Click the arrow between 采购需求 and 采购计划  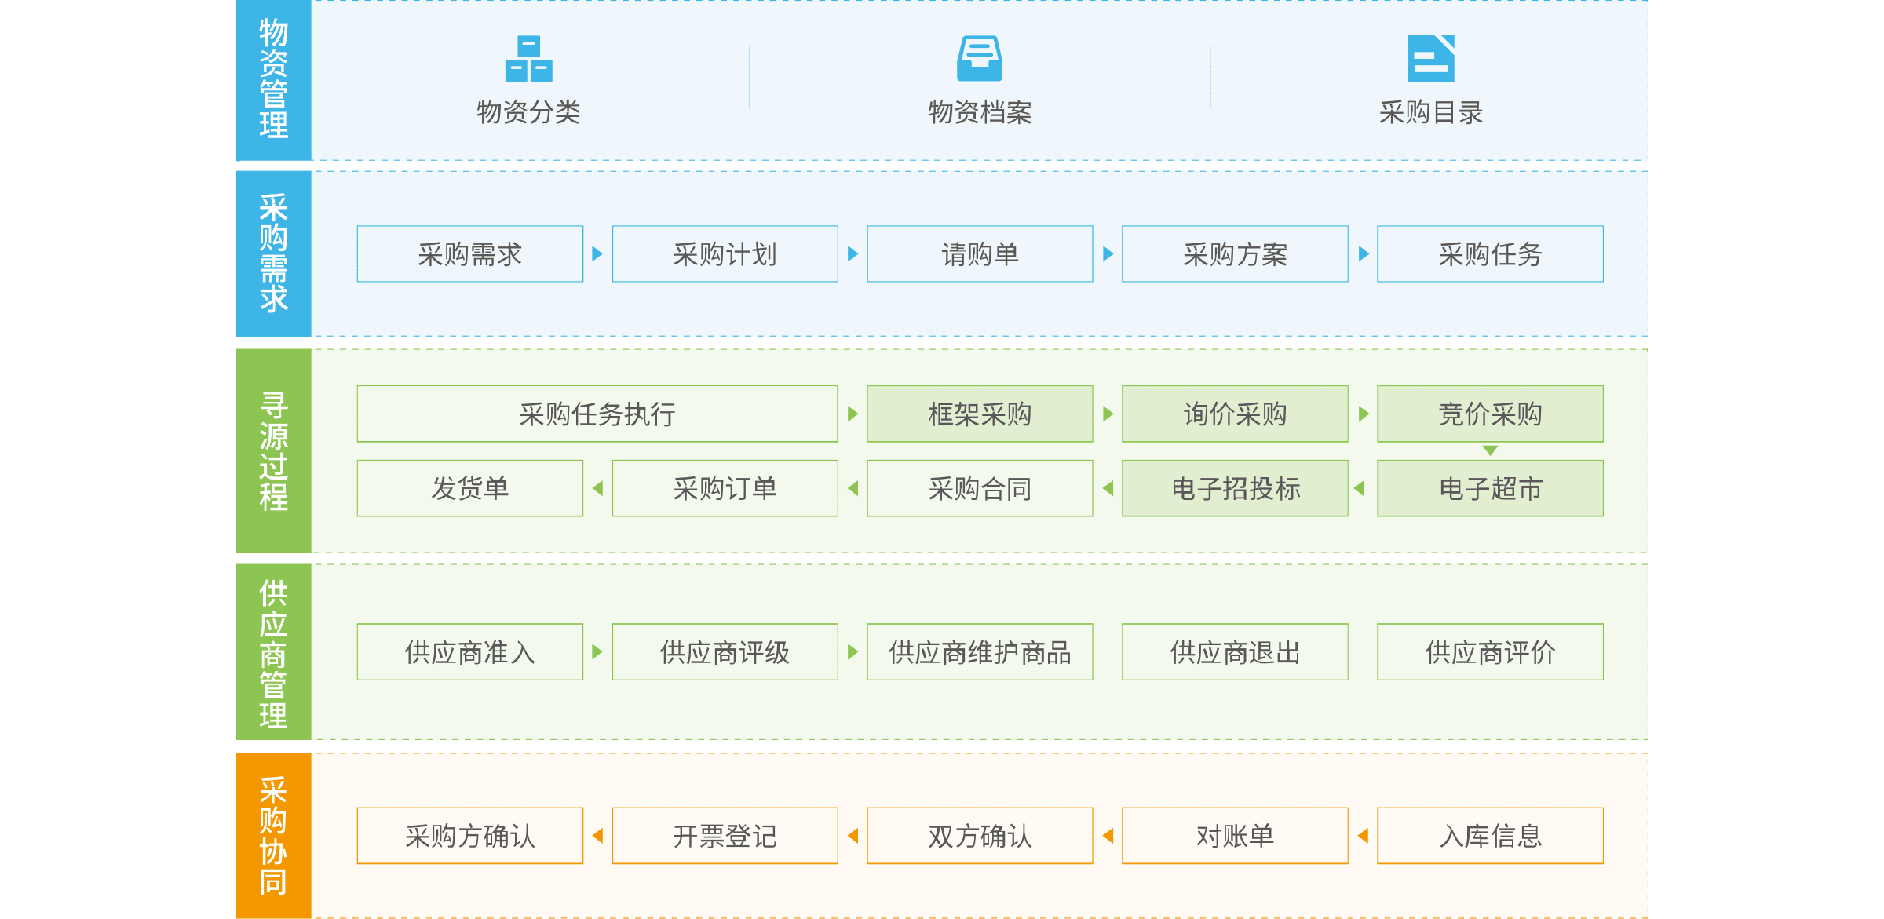(597, 254)
